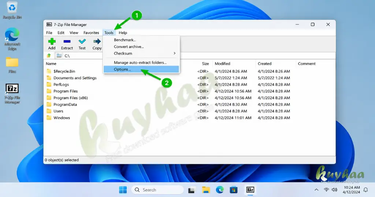The image size is (375, 197).
Task: Sort by the Modified column header
Action: coord(222,64)
